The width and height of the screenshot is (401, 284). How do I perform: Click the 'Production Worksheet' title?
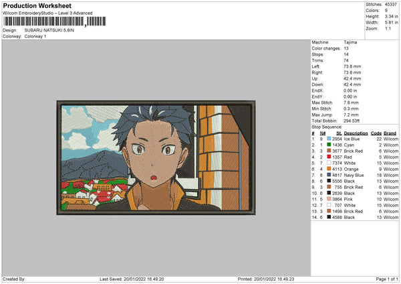37,5
